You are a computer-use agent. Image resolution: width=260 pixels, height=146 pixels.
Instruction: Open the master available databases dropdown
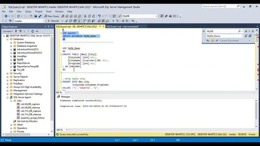[43, 21]
